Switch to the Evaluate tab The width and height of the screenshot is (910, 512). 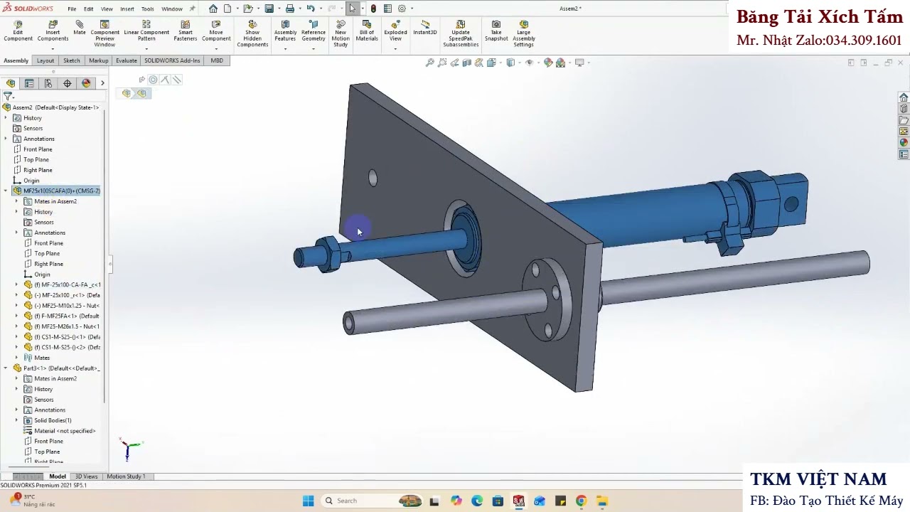127,60
